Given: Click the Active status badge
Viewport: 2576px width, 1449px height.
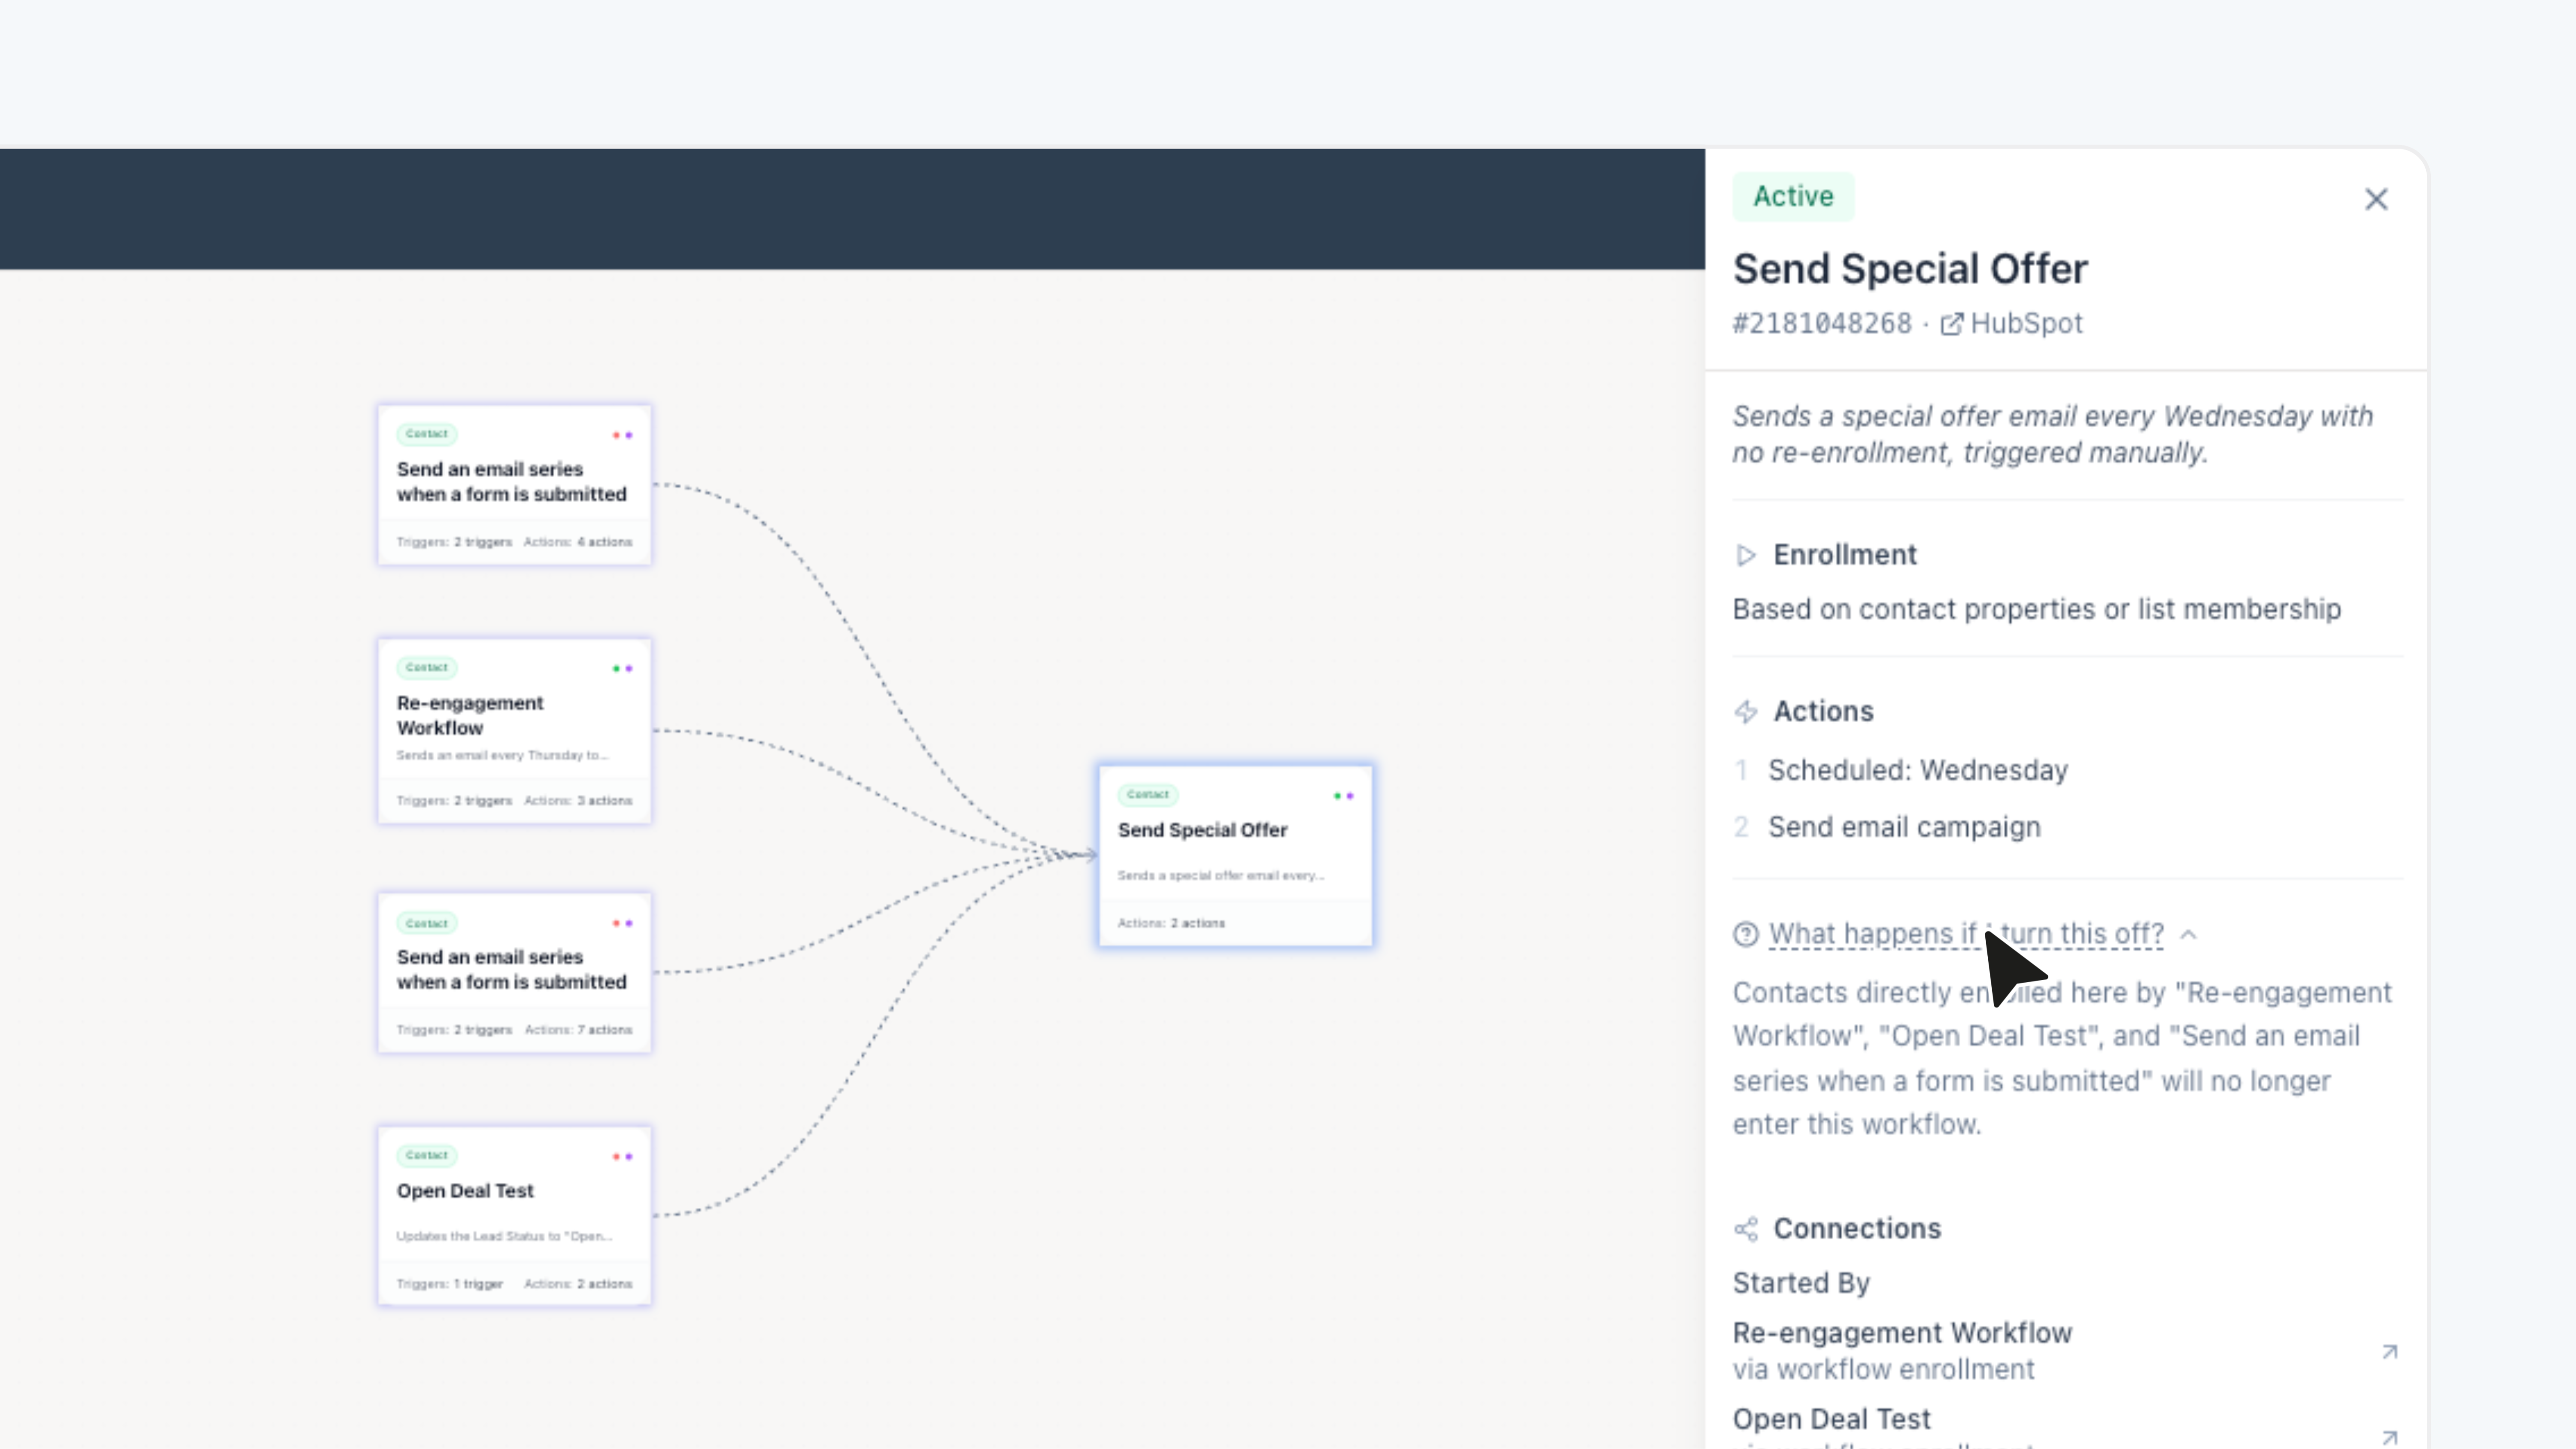Looking at the screenshot, I should [x=1793, y=196].
